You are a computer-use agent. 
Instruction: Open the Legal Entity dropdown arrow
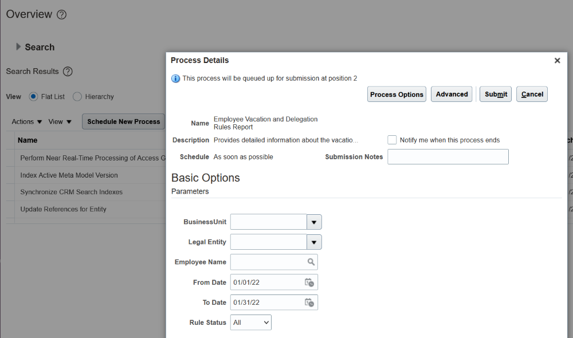point(314,242)
